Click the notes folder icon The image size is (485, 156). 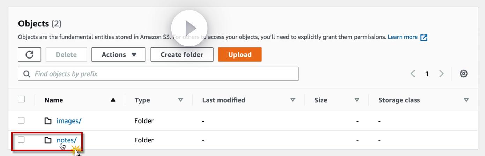(x=48, y=140)
